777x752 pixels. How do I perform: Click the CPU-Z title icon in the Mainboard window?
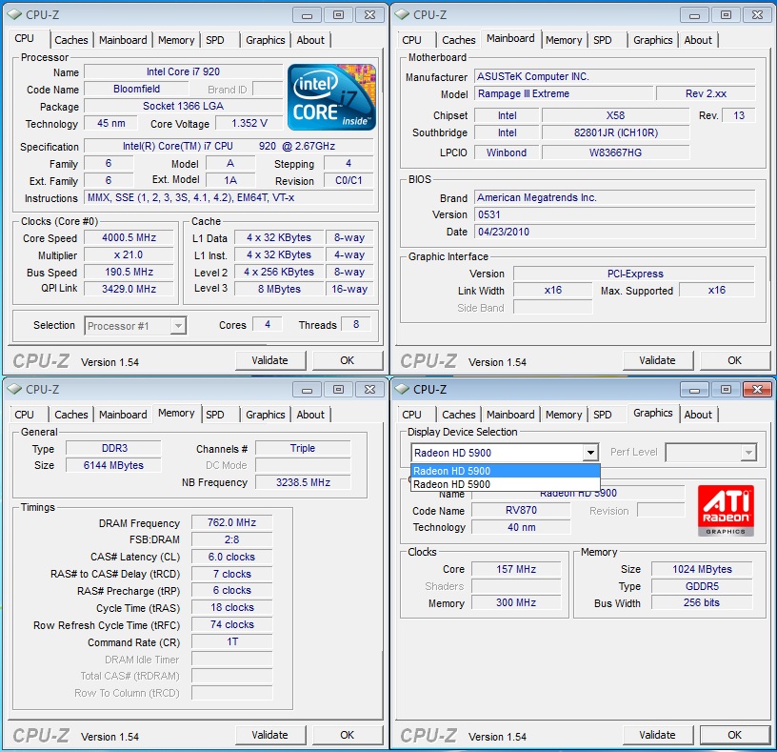402,14
